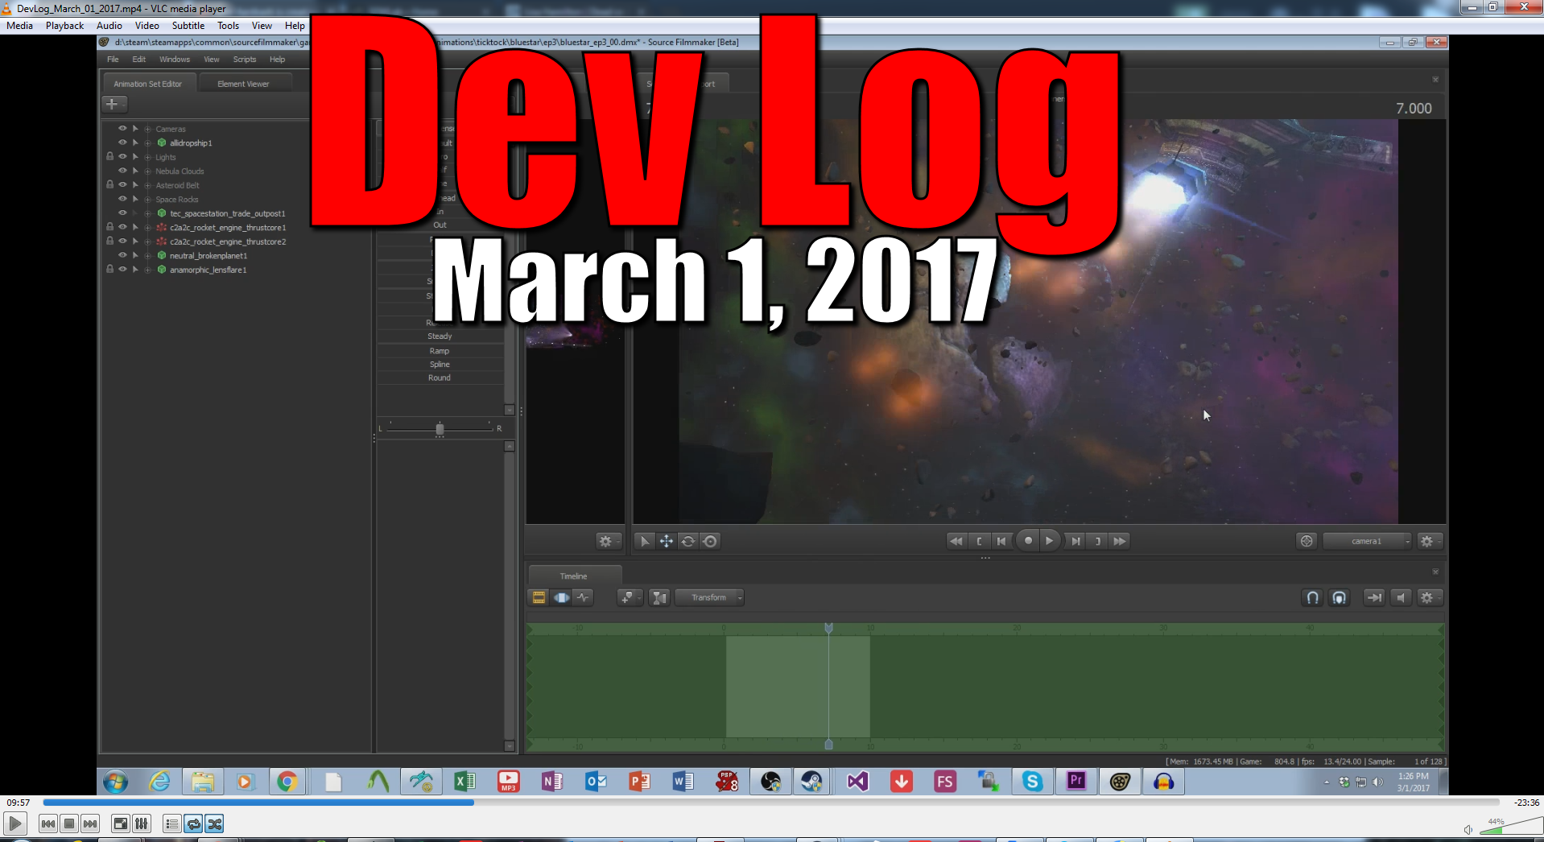
Task: Toggle VLC fullscreen mode
Action: click(120, 823)
